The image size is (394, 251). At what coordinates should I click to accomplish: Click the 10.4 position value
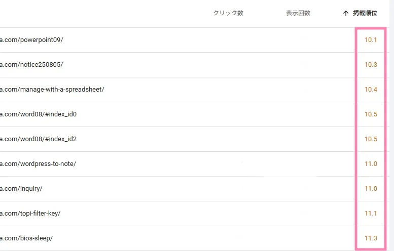click(x=371, y=90)
